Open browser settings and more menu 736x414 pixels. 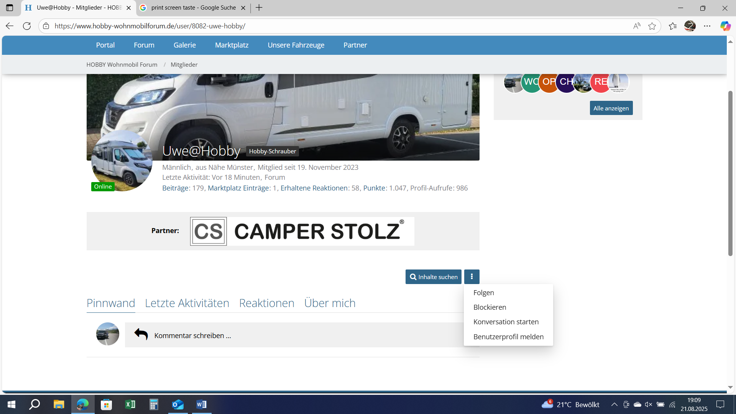[x=707, y=26]
